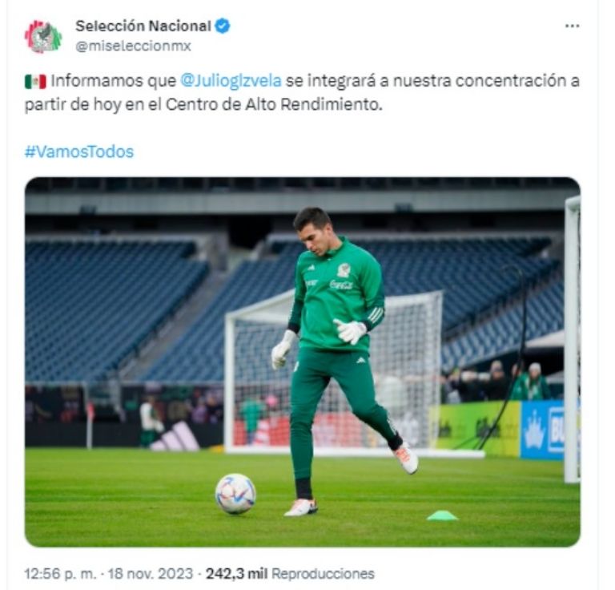This screenshot has width=615, height=590.
Task: Open the three-dot more options menu
Action: pos(572,26)
